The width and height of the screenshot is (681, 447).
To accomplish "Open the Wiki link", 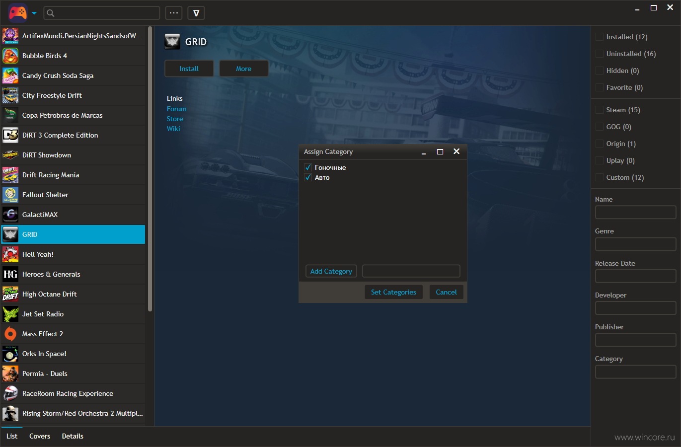I will pyautogui.click(x=173, y=129).
